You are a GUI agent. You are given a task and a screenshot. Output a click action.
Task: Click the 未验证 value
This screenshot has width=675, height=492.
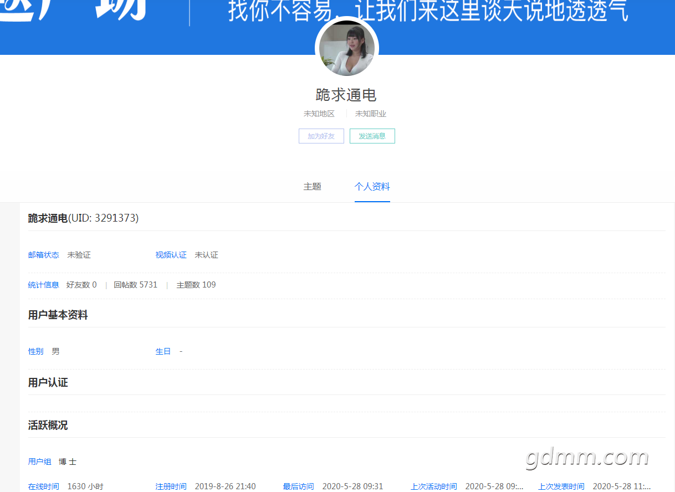79,255
